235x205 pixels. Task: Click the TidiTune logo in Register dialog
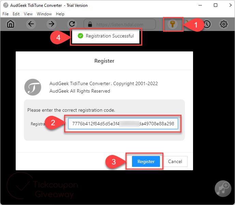[33, 87]
